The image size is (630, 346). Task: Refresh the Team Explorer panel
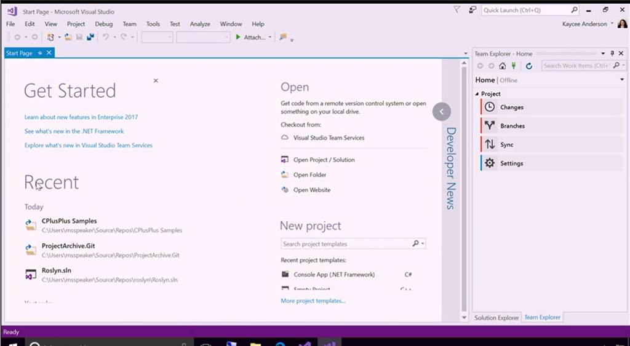[528, 66]
